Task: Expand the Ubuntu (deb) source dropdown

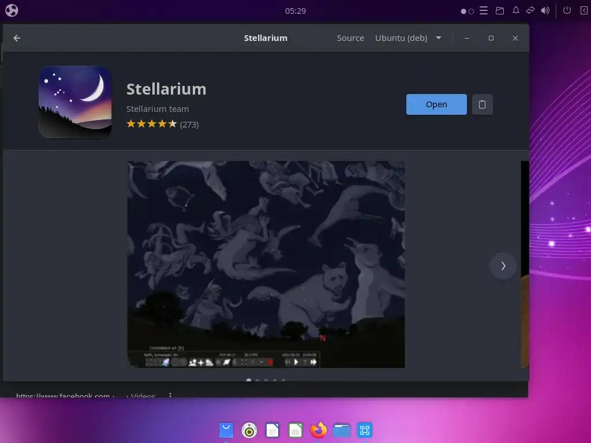Action: pyautogui.click(x=408, y=38)
